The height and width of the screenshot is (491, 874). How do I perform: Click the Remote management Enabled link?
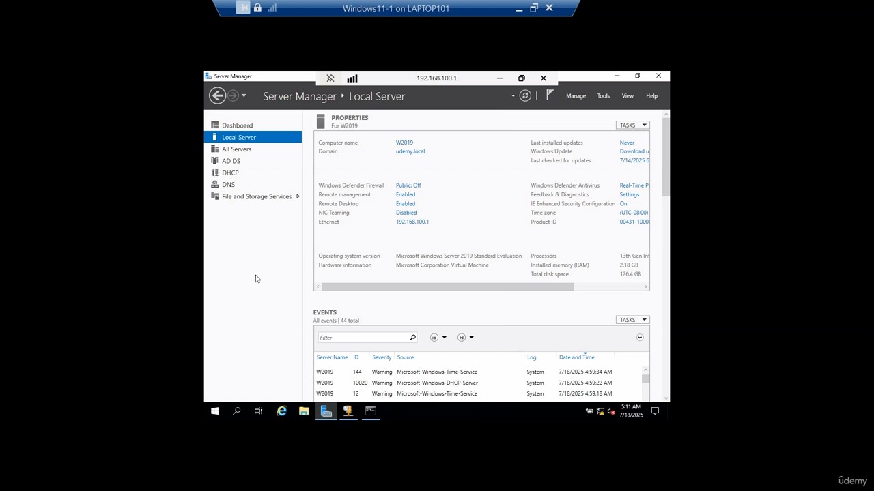point(406,194)
